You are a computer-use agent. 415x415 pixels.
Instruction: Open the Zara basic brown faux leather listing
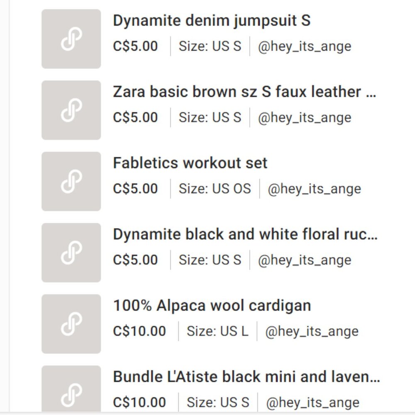coord(245,92)
